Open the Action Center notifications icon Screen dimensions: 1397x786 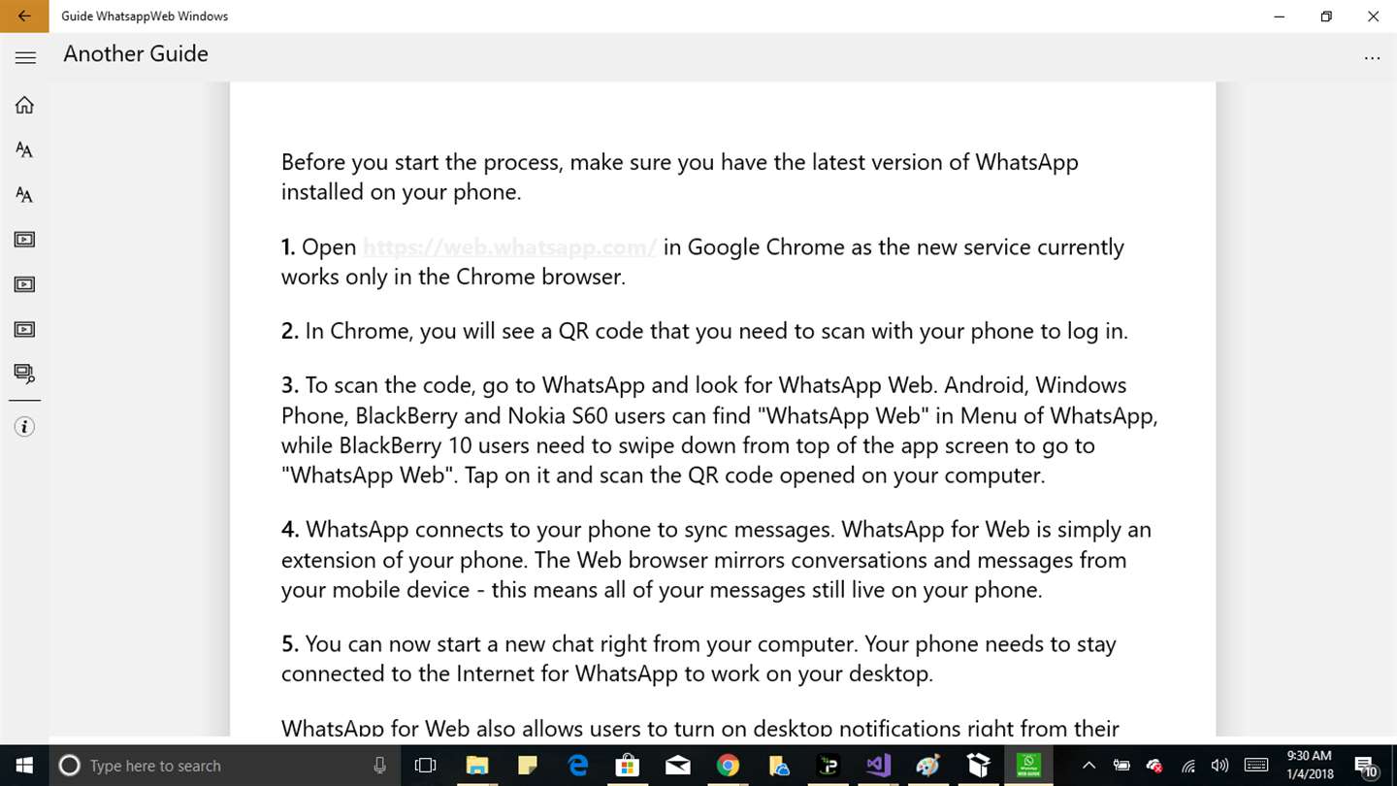[1365, 767]
